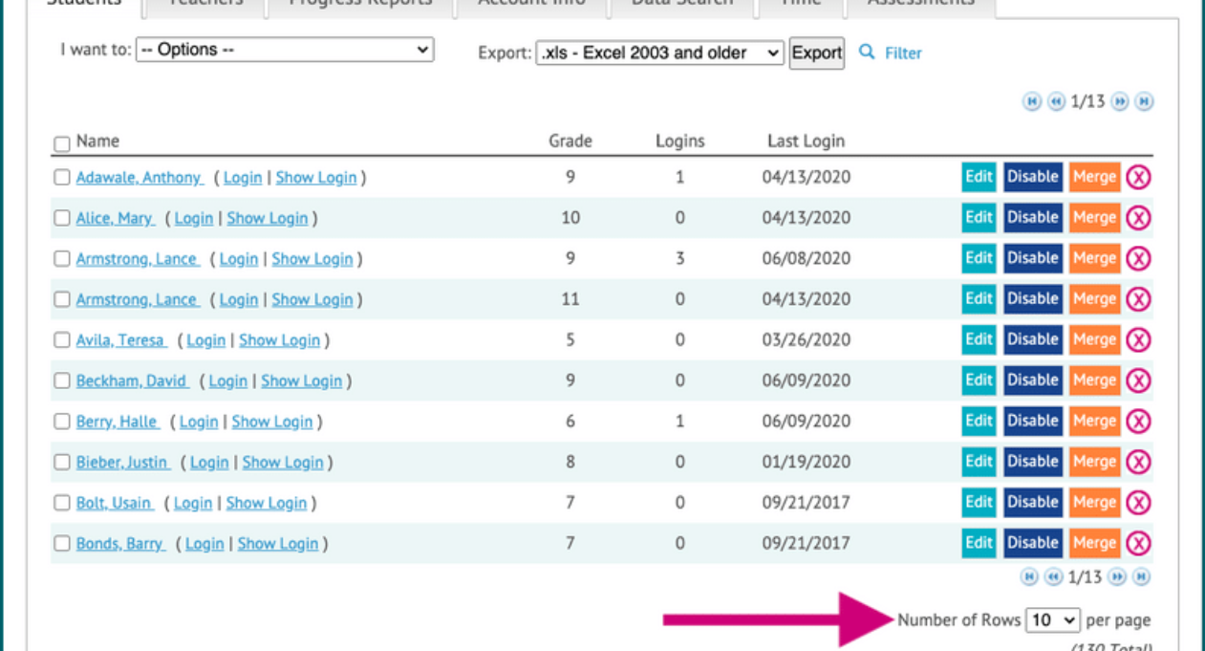Mark the checkbox for Bonds, Barry
This screenshot has height=651, width=1205.
click(x=62, y=544)
